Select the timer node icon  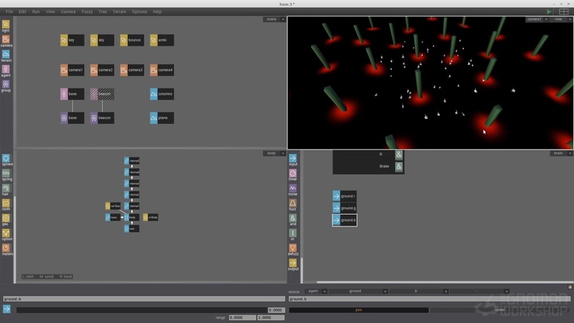pyautogui.click(x=292, y=174)
